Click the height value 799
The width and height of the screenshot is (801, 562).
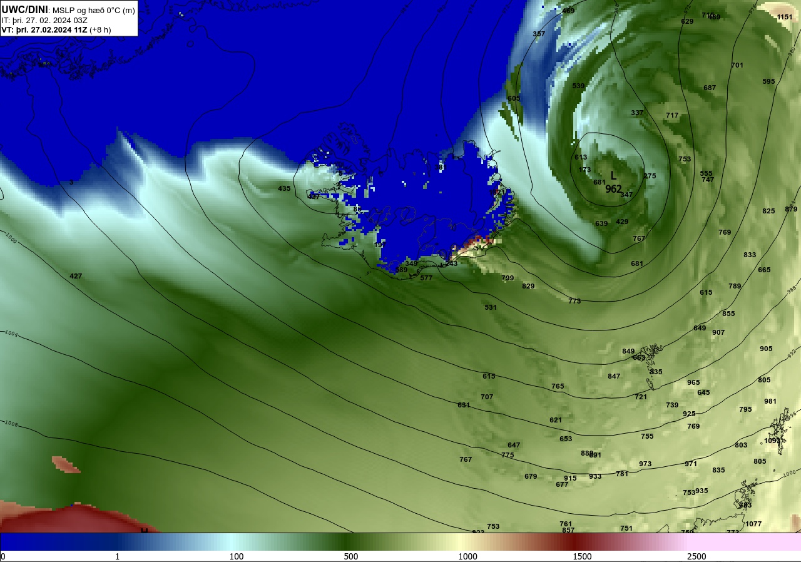tap(508, 278)
